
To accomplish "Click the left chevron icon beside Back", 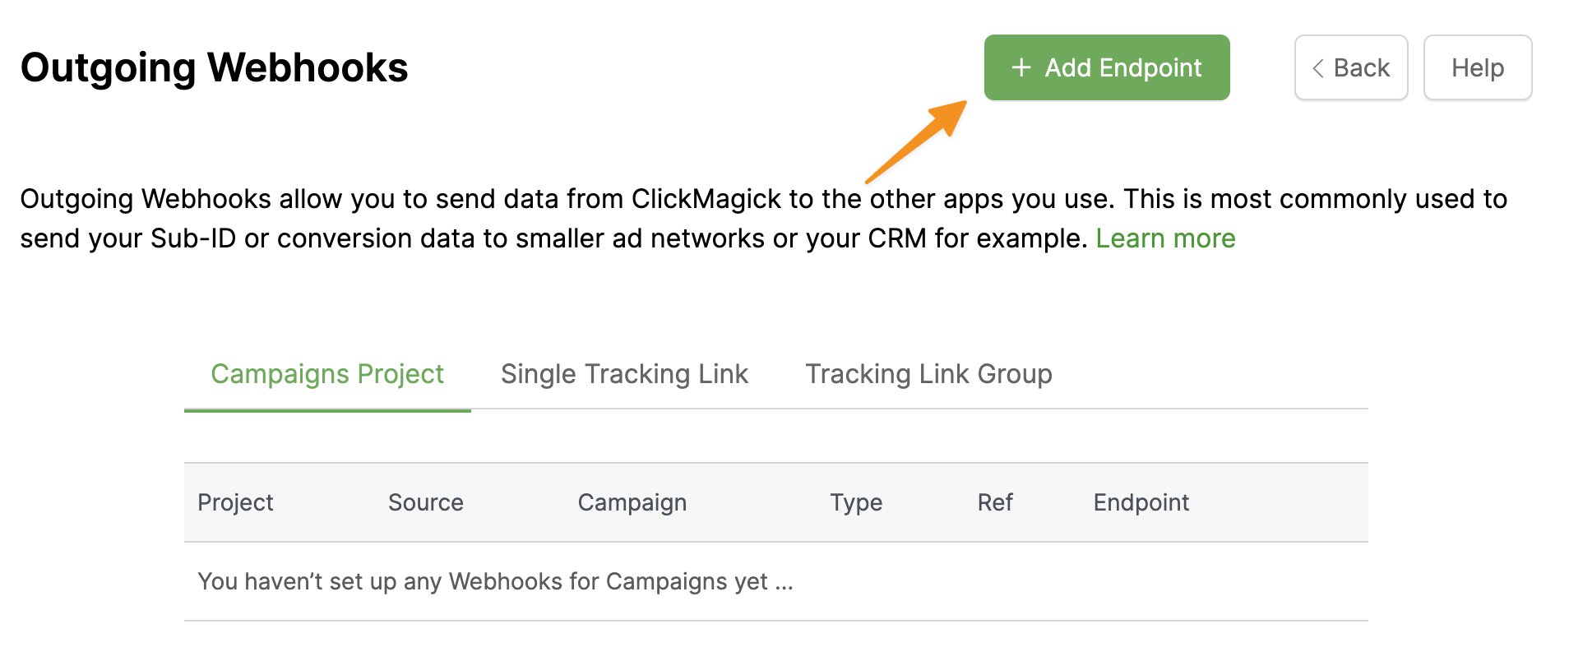I will click(1317, 68).
